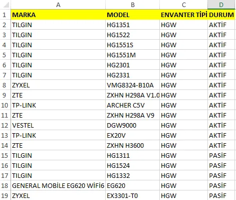Select the AKTİF cell in row 2

221,25
